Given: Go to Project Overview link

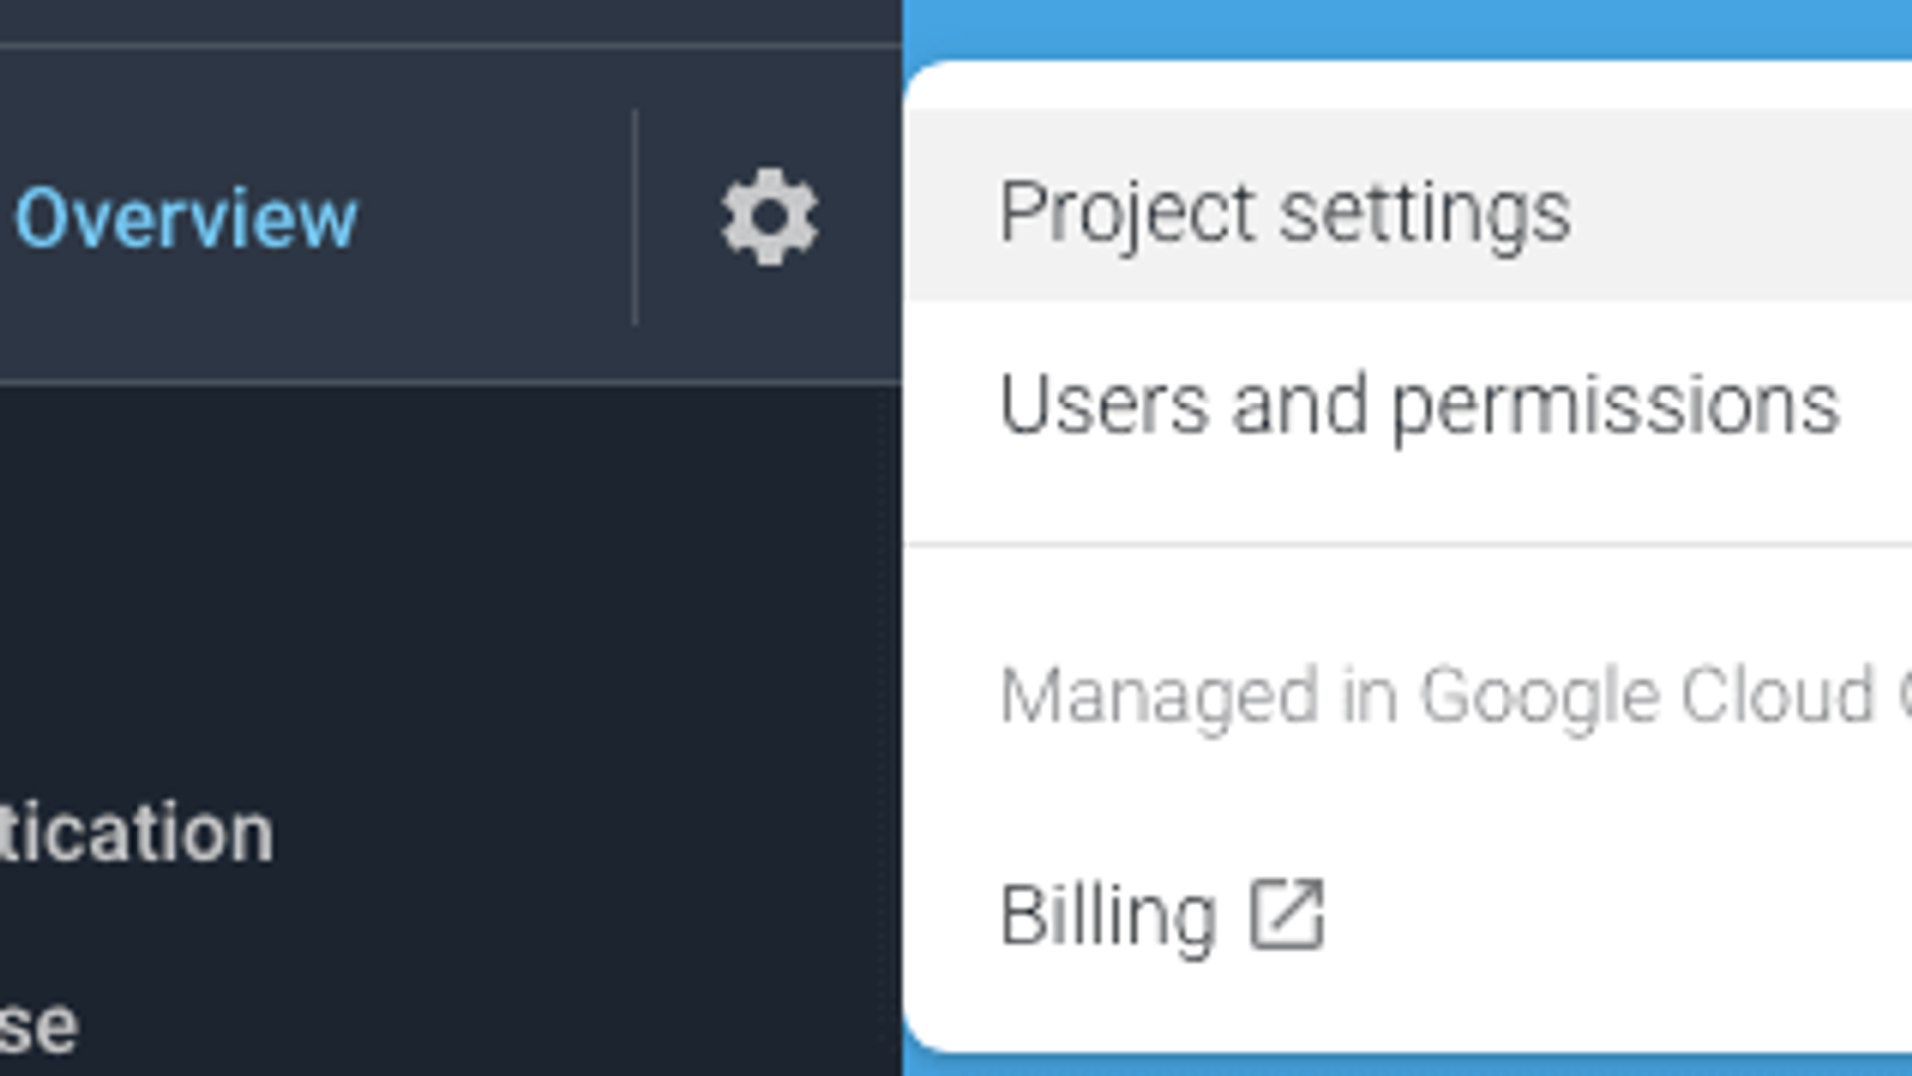Looking at the screenshot, I should coord(185,218).
